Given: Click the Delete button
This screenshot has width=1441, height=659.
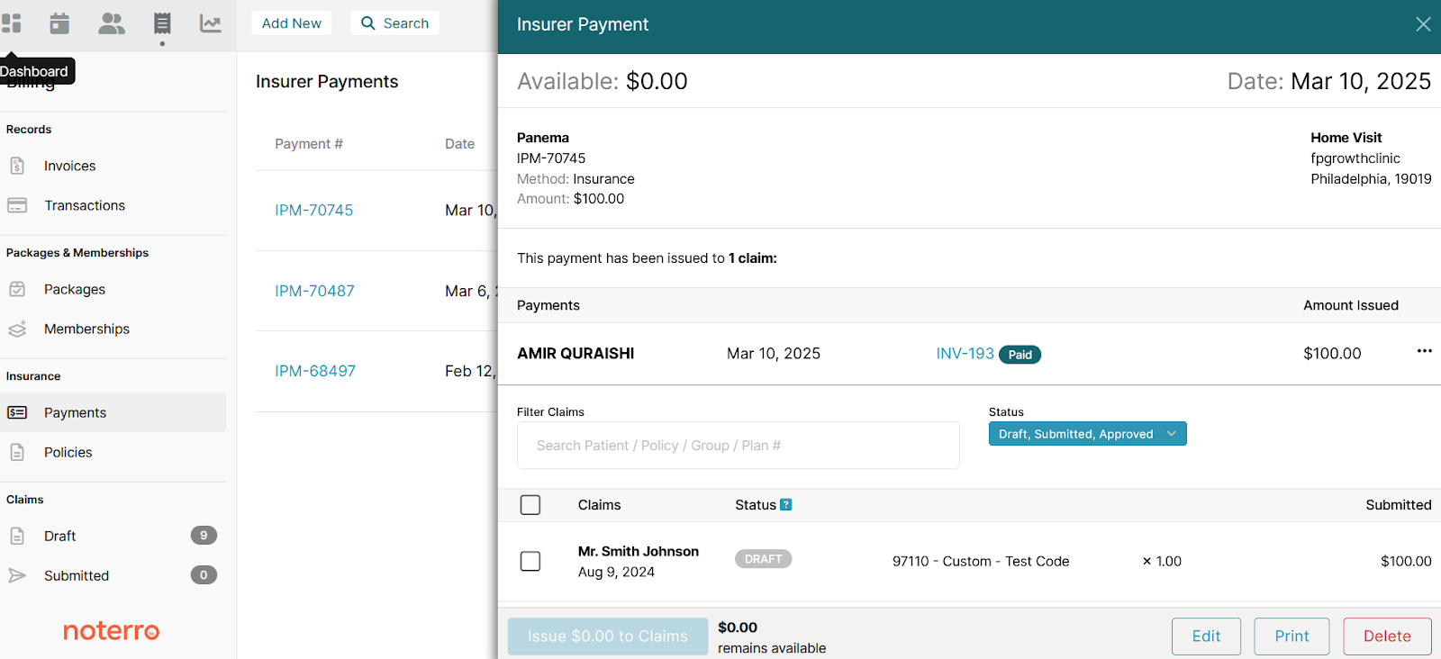Looking at the screenshot, I should pos(1387,636).
